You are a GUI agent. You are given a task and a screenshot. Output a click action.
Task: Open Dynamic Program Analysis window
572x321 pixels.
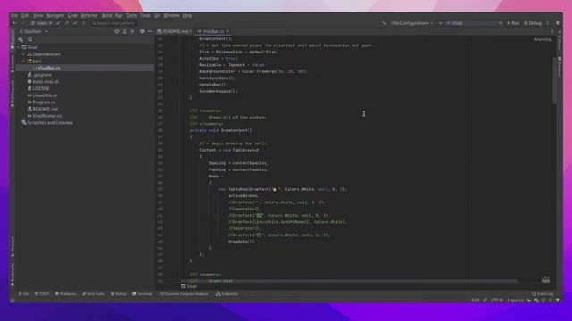184,293
